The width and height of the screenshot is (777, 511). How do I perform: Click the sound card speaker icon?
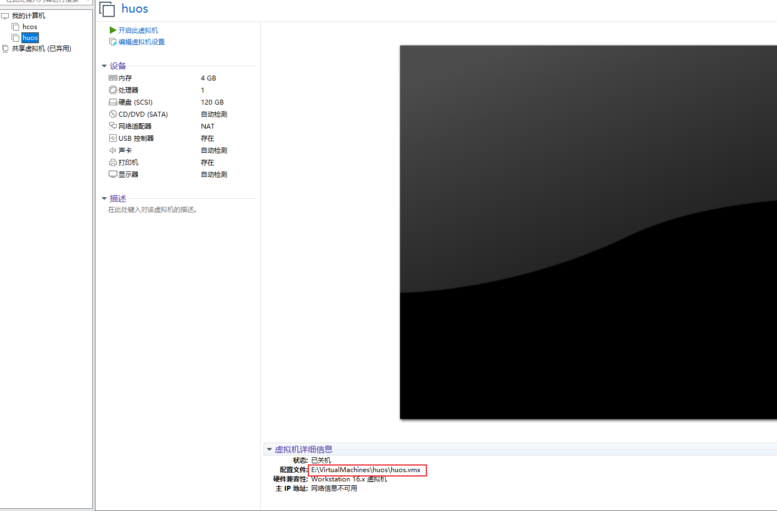coord(113,150)
